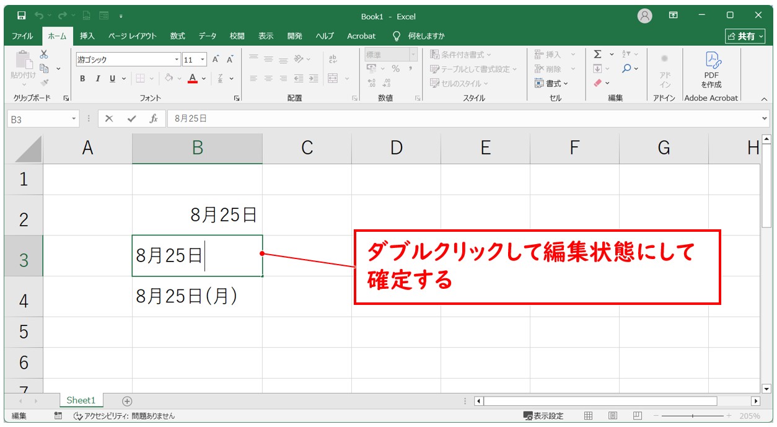This screenshot has height=427, width=777.
Task: Select row 5 header
Action: [x=24, y=332]
